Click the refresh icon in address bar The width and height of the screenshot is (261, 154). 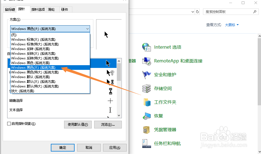click(197, 12)
